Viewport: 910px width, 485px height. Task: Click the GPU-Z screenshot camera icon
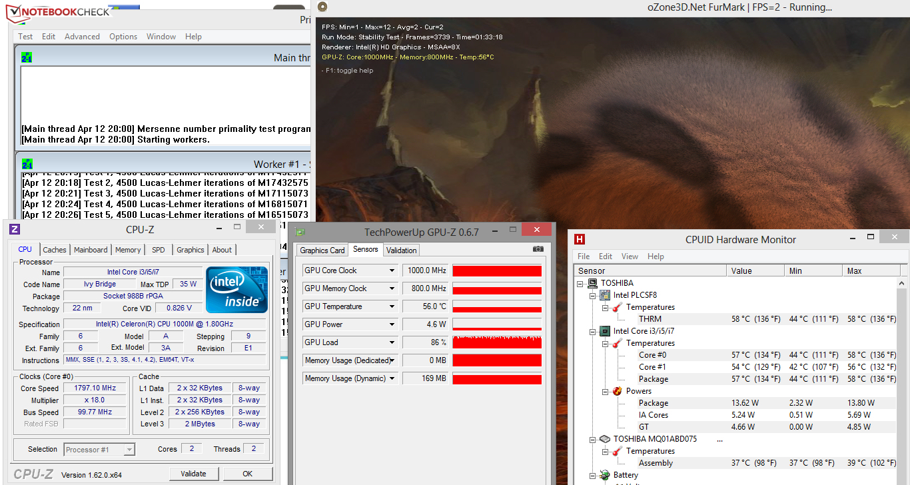coord(538,249)
